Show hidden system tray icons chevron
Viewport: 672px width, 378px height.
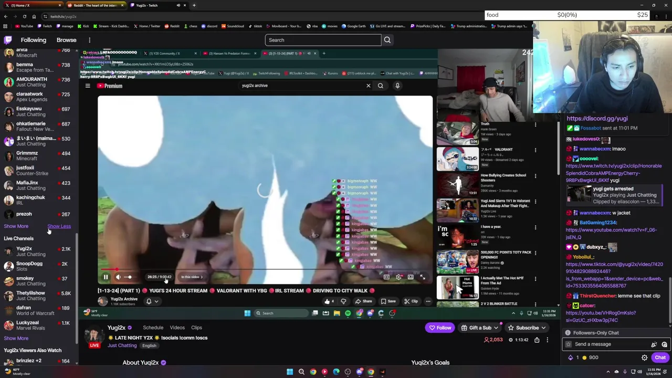pyautogui.click(x=608, y=372)
